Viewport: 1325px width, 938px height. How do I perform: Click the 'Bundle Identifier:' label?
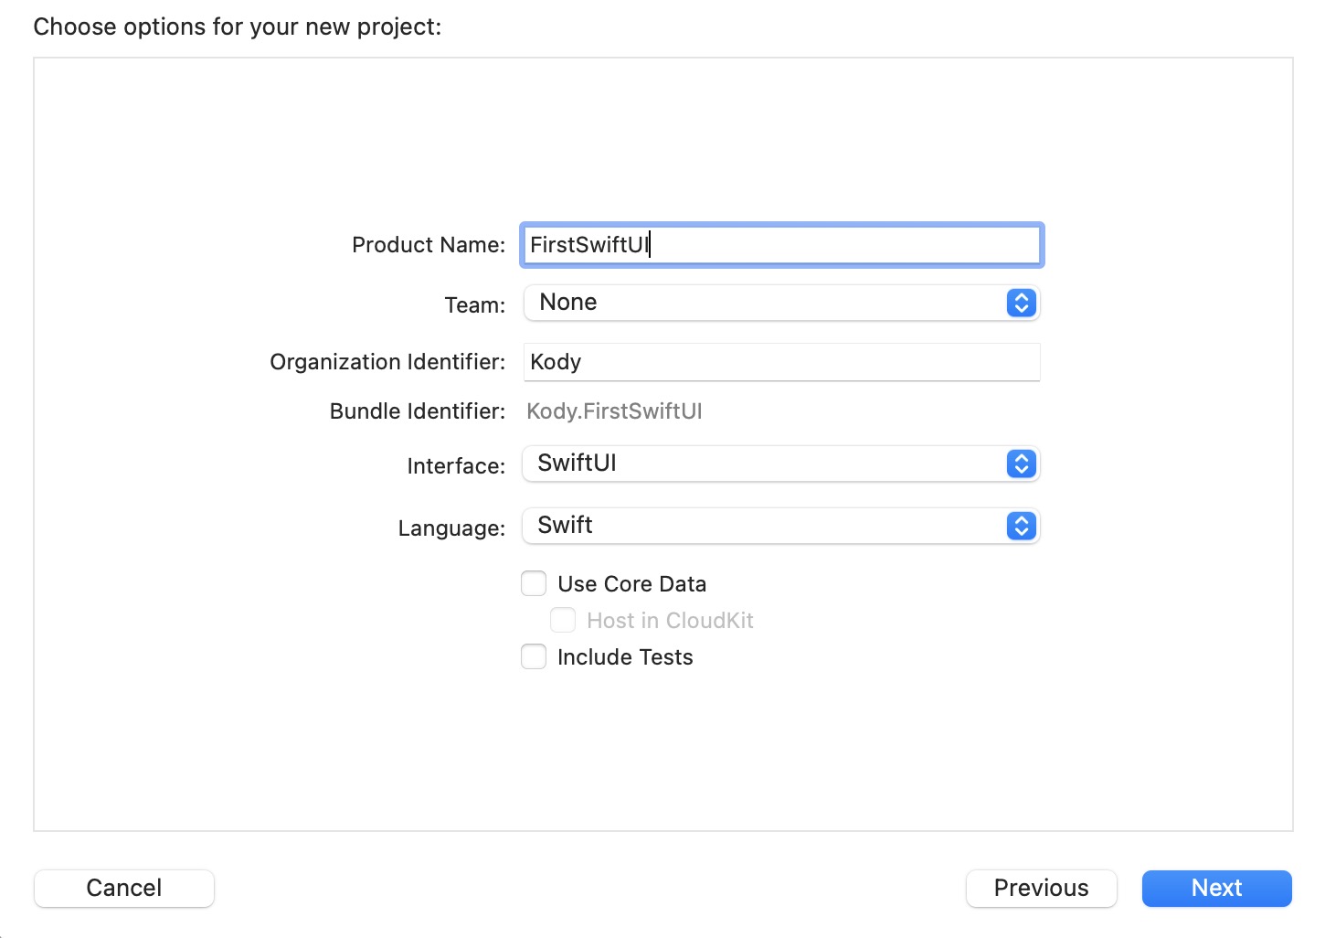click(x=417, y=411)
